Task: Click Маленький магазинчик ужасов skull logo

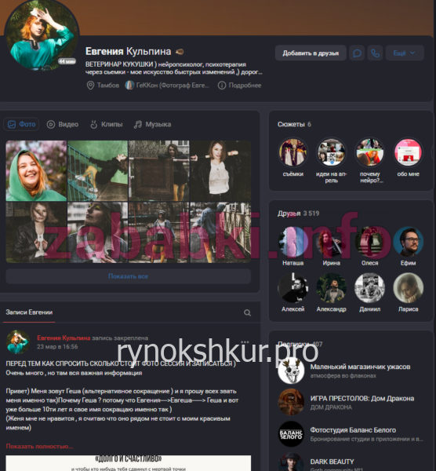Action: [x=291, y=371]
